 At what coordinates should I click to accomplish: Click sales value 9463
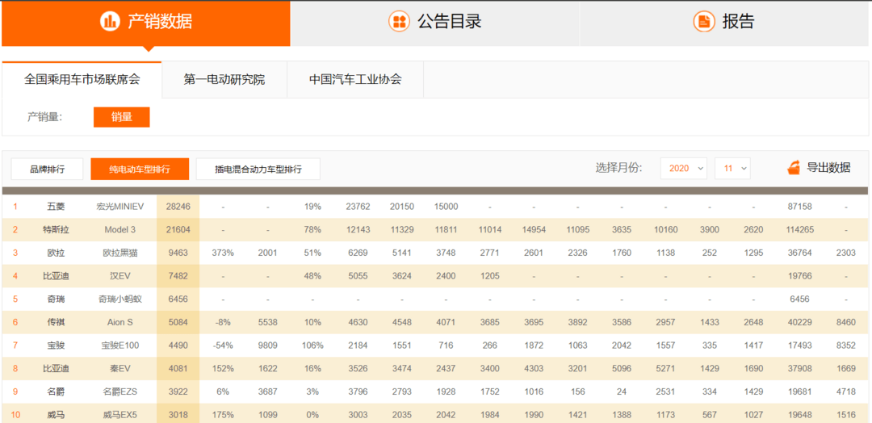(178, 253)
